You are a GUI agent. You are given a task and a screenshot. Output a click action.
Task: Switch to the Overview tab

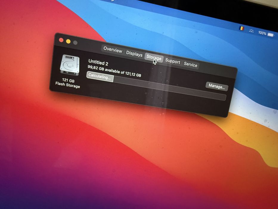[x=113, y=49]
